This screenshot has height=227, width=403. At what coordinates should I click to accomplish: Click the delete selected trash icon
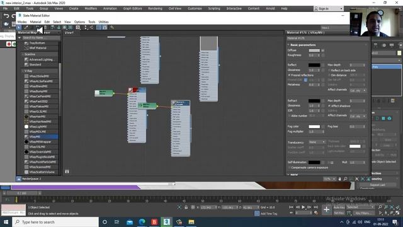click(x=45, y=27)
